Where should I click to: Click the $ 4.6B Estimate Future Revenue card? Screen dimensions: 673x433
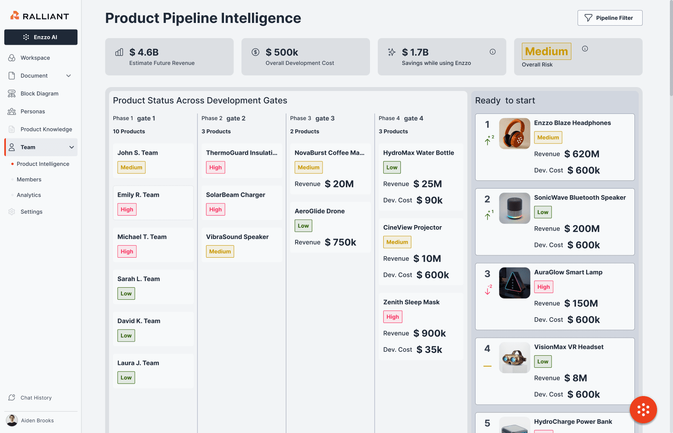click(x=169, y=57)
